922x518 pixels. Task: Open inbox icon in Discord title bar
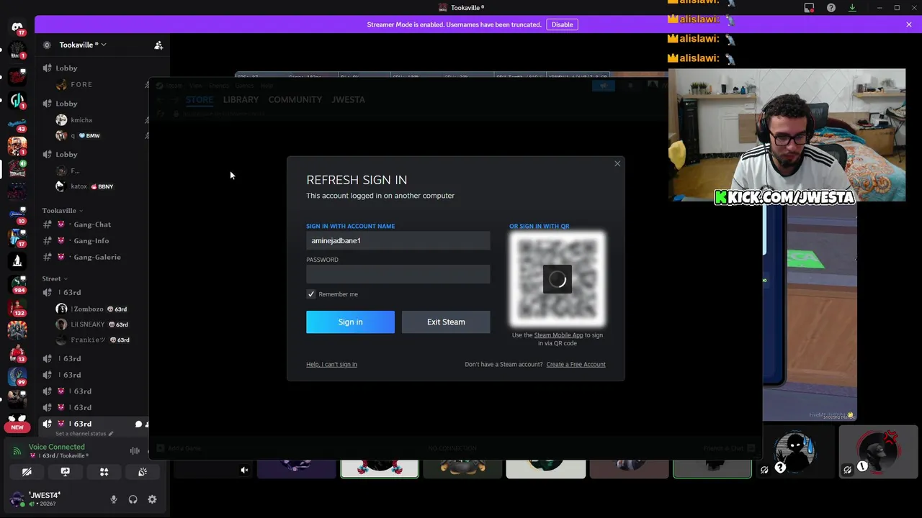click(809, 8)
